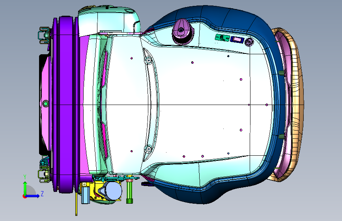Select the large purple brush disc
Screen dimensions: 342x221
(65, 105)
